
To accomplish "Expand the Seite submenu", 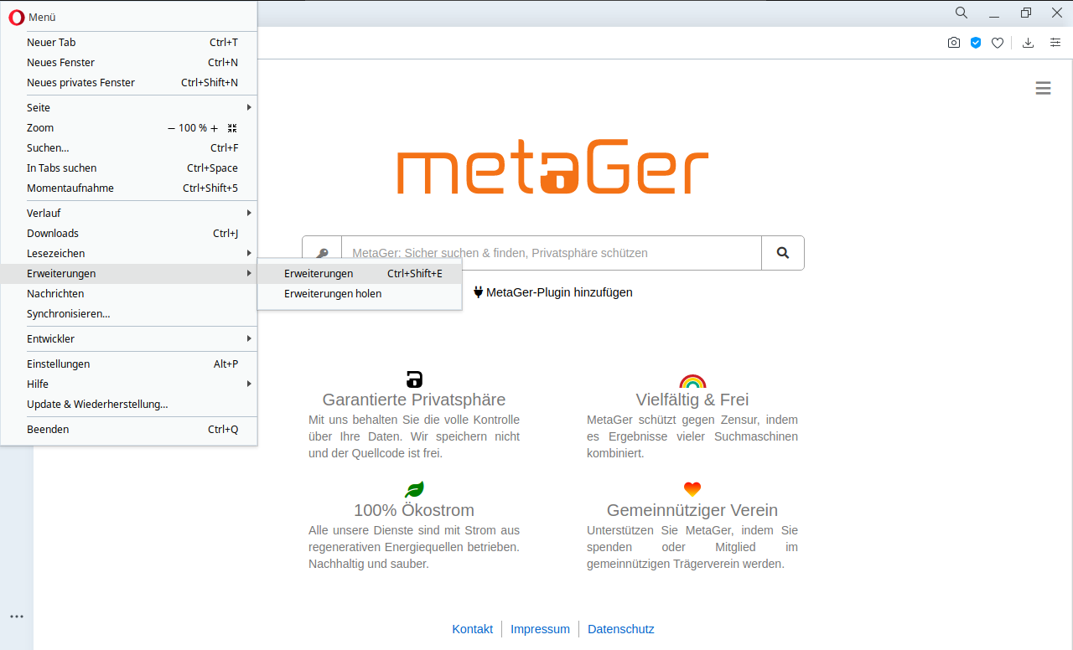I will [129, 108].
